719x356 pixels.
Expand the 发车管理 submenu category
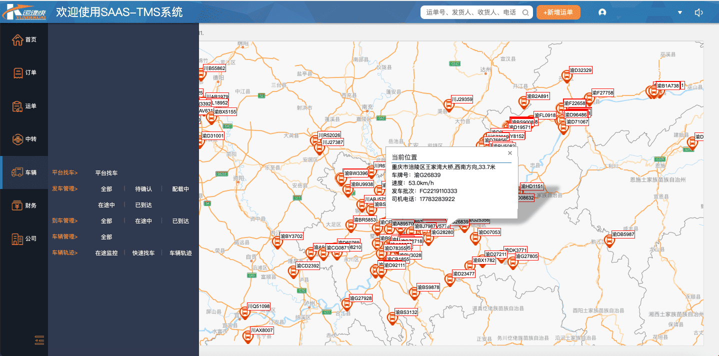tap(65, 189)
